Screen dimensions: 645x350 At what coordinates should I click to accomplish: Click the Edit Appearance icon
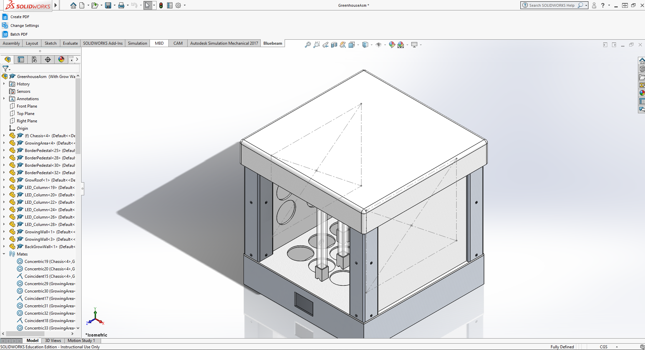tap(392, 45)
